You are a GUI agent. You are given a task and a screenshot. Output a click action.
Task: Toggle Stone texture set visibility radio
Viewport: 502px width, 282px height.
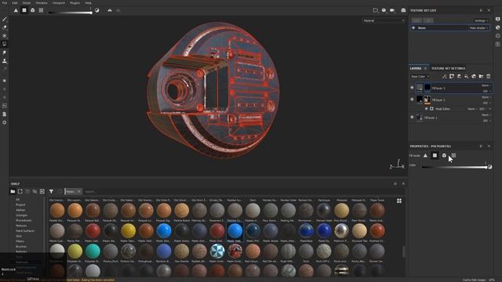point(413,28)
